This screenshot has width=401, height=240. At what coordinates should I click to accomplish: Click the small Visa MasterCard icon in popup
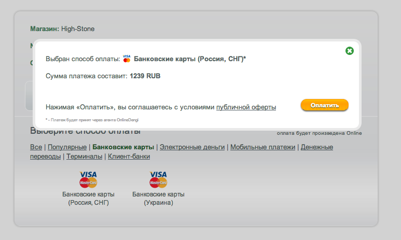point(127,59)
